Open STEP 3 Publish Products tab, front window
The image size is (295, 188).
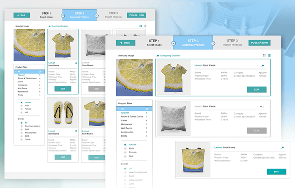pos(232,43)
